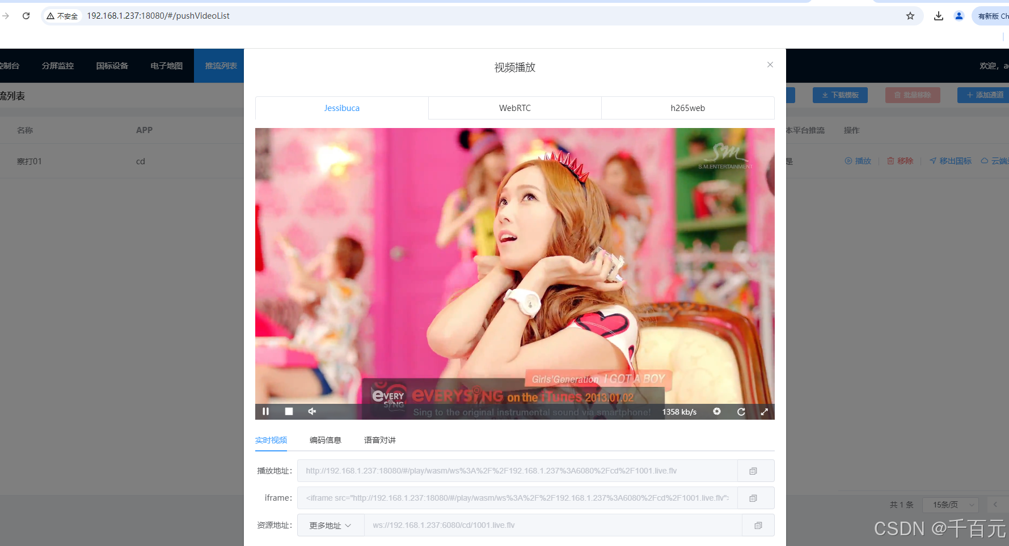Screen dimensions: 1009x546
Task: Expand the 更多地址 dropdown
Action: pyautogui.click(x=331, y=525)
